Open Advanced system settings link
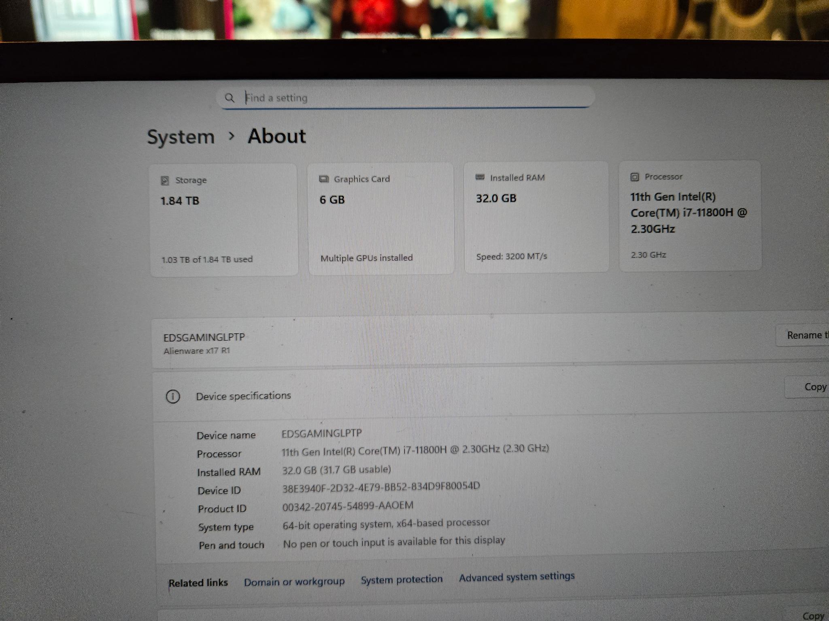The width and height of the screenshot is (829, 621). (x=517, y=577)
